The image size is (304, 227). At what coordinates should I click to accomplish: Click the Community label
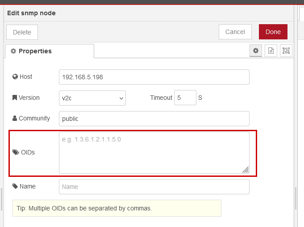pos(34,118)
